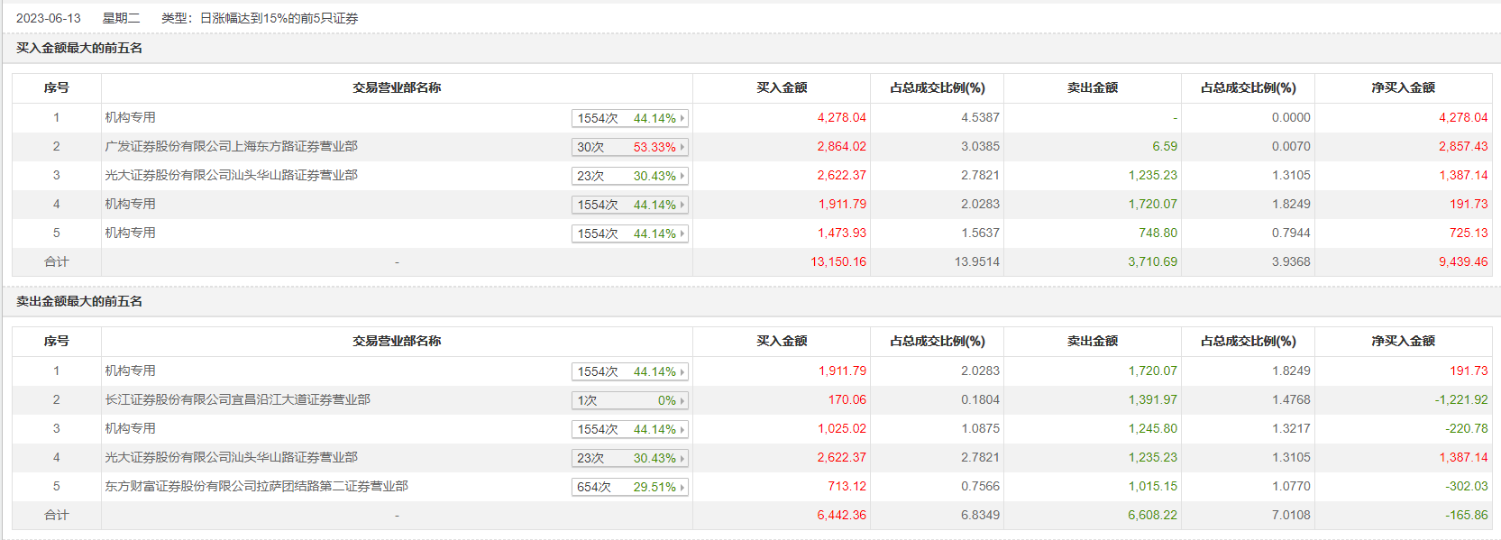Click the arrow icon on the 1次 0% badge
The height and width of the screenshot is (540, 1501).
pos(682,400)
